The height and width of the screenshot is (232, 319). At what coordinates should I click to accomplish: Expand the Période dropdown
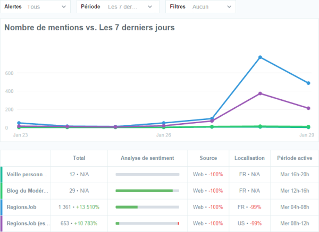click(118, 7)
